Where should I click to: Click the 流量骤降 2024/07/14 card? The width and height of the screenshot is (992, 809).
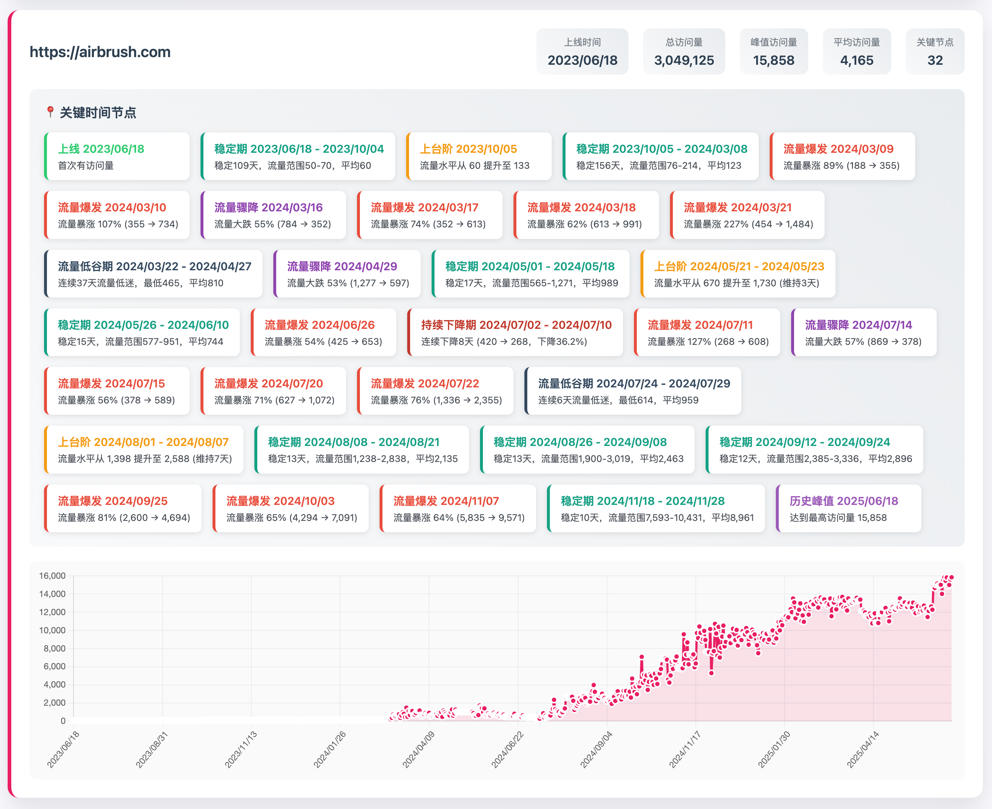tap(864, 332)
